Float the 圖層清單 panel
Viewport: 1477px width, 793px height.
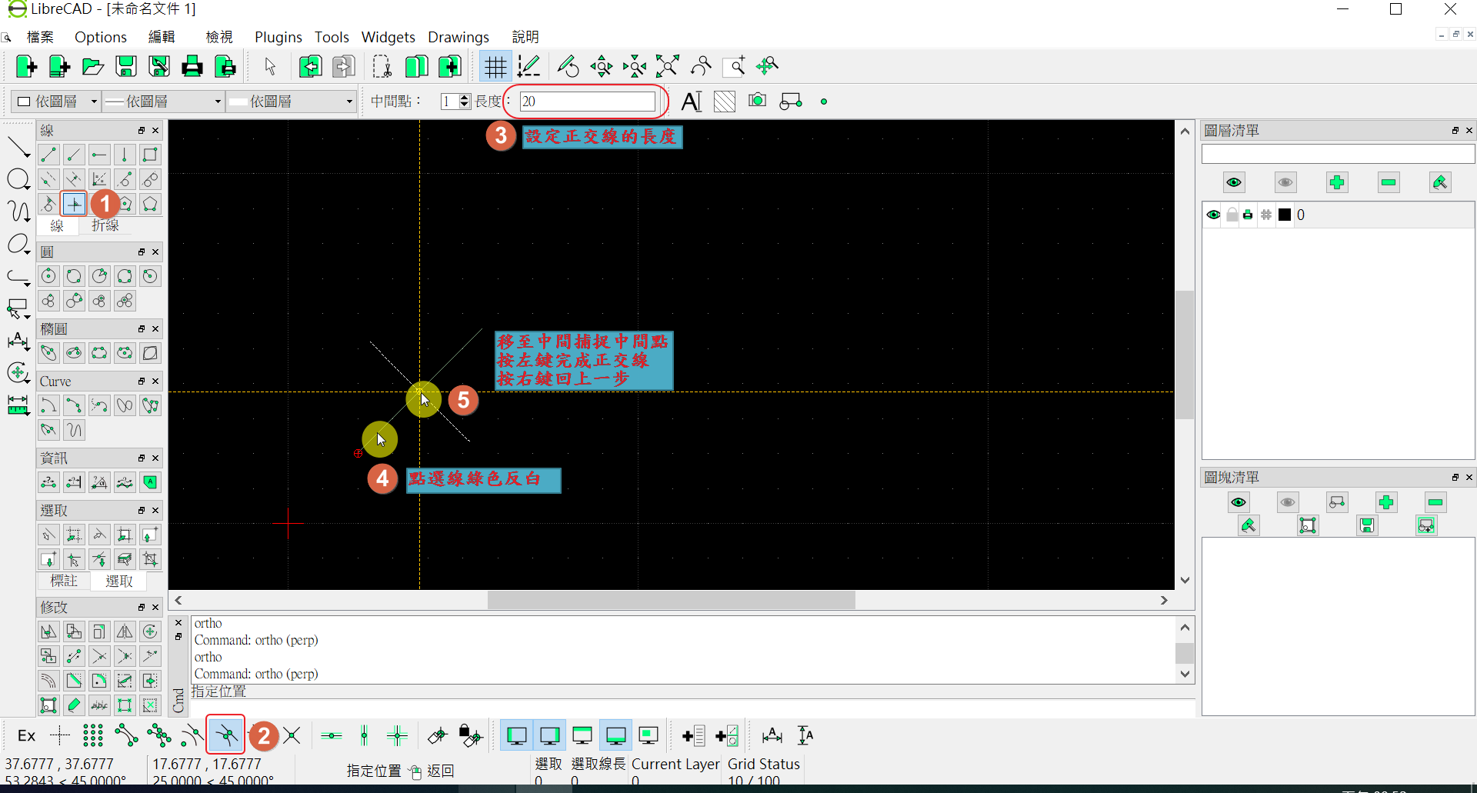point(1455,131)
